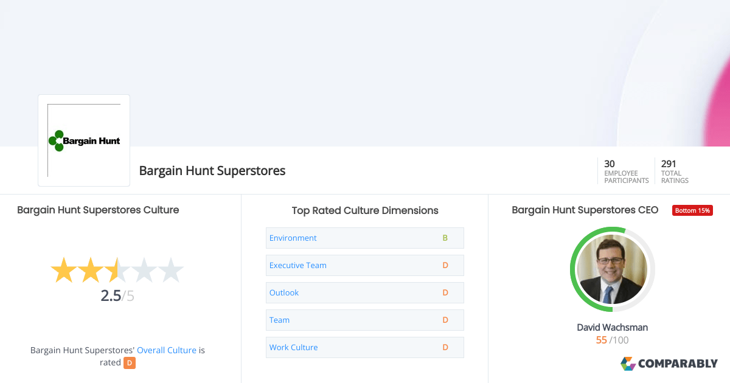Expand the Outlook culture dimension row
Image resolution: width=730 pixels, height=383 pixels.
(283, 292)
